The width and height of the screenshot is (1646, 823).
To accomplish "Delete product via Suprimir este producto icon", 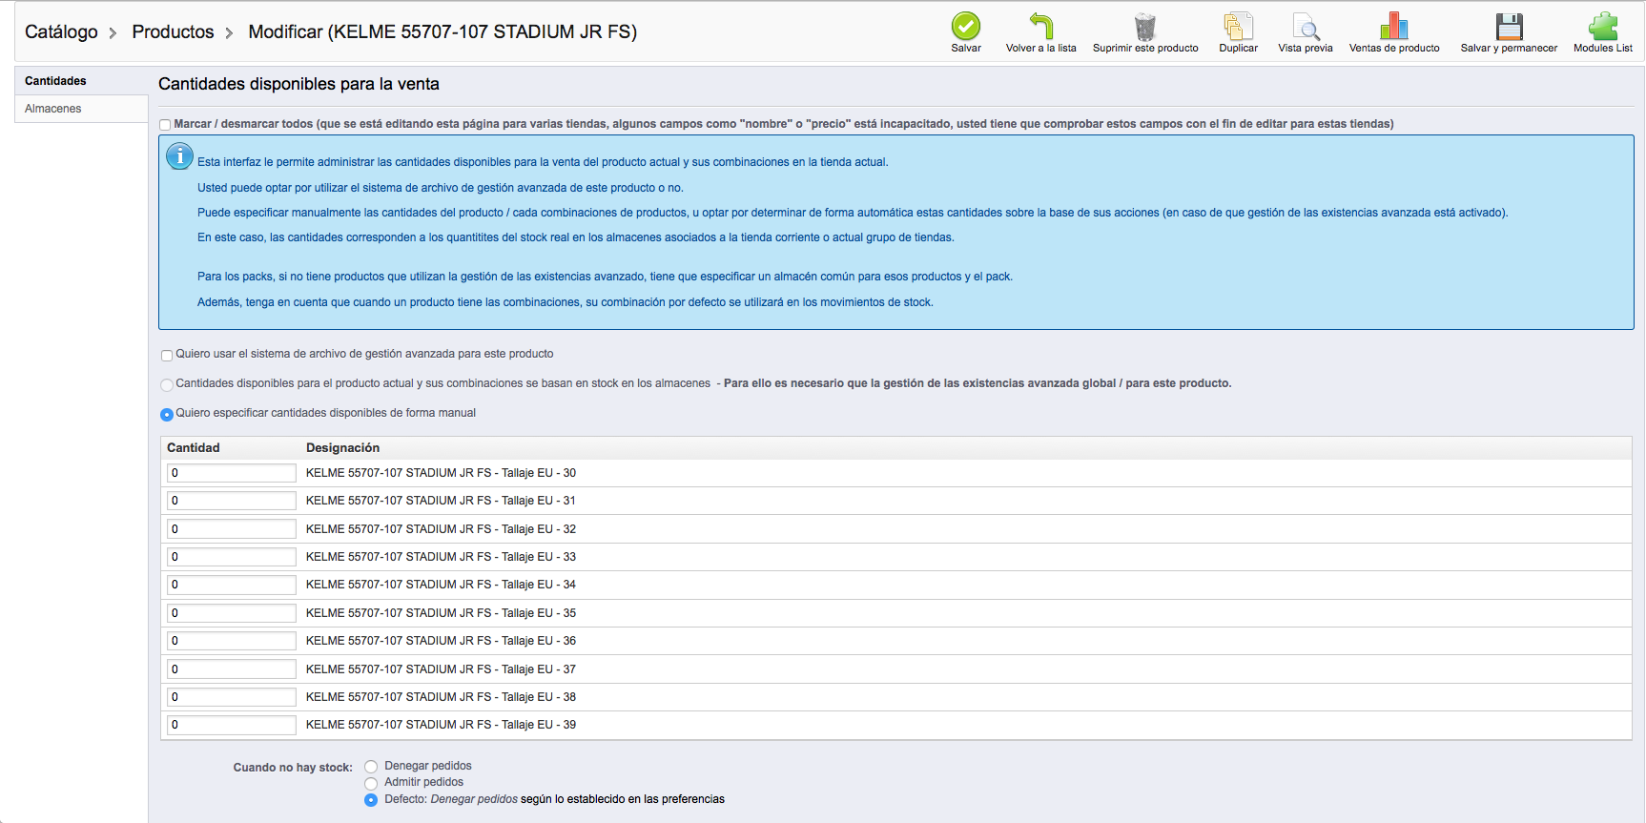I will point(1145,26).
